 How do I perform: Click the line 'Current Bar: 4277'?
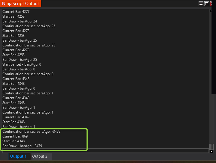tap(16, 12)
